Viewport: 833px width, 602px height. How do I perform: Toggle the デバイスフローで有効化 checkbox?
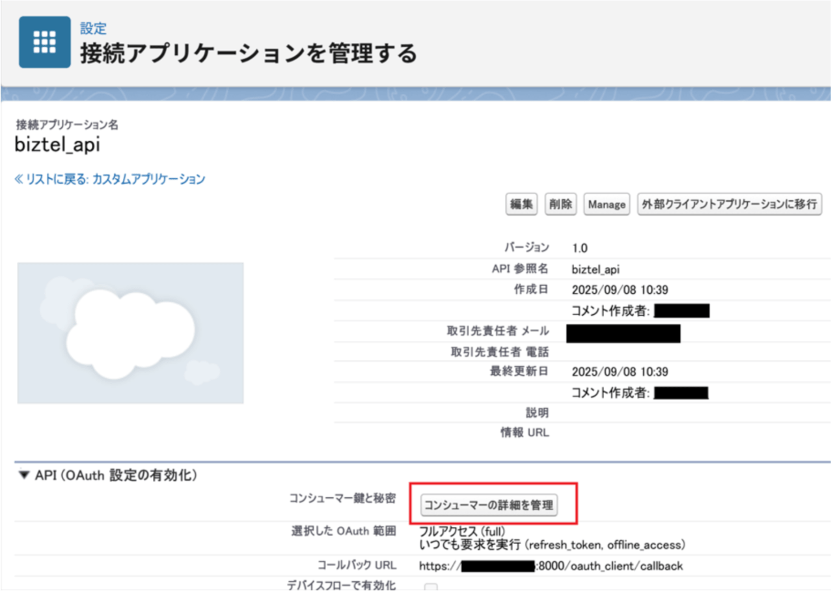[431, 588]
